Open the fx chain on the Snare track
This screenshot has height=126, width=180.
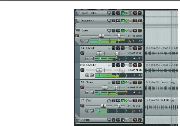[x=123, y=82]
